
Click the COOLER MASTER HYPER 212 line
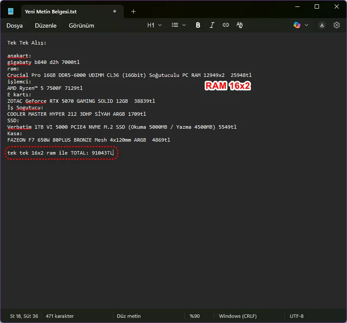[77, 114]
